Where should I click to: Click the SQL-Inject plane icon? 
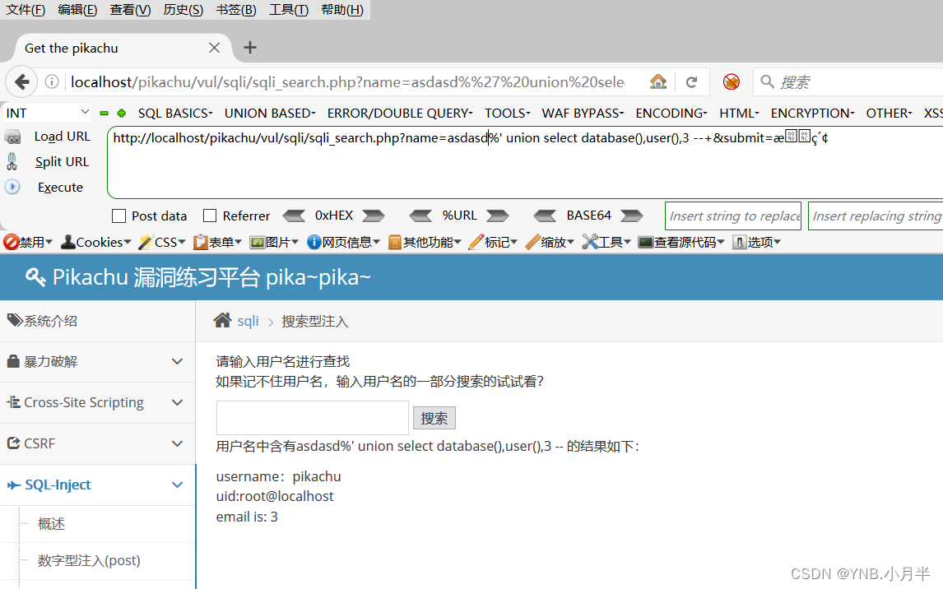(x=14, y=485)
